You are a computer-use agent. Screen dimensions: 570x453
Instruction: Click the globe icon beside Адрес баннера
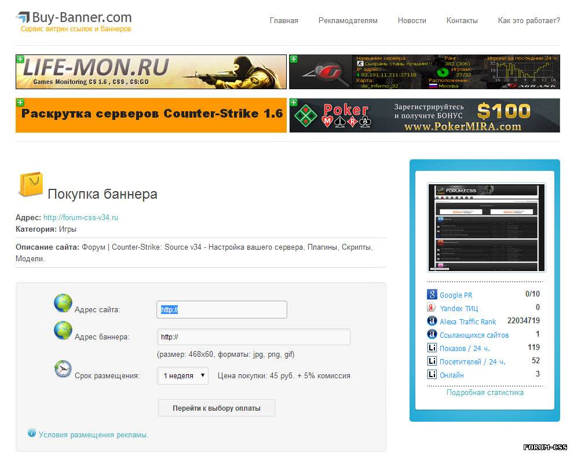point(63,330)
